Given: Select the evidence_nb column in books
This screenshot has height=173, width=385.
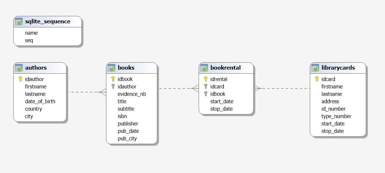Looking at the screenshot, I should point(132,94).
